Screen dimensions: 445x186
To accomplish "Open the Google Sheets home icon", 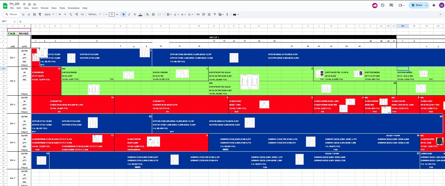I will [6, 5].
